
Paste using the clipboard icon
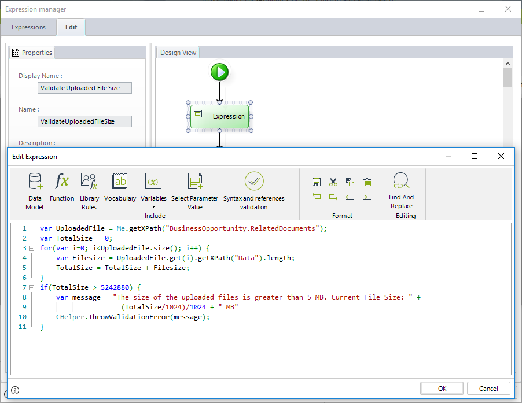[366, 182]
